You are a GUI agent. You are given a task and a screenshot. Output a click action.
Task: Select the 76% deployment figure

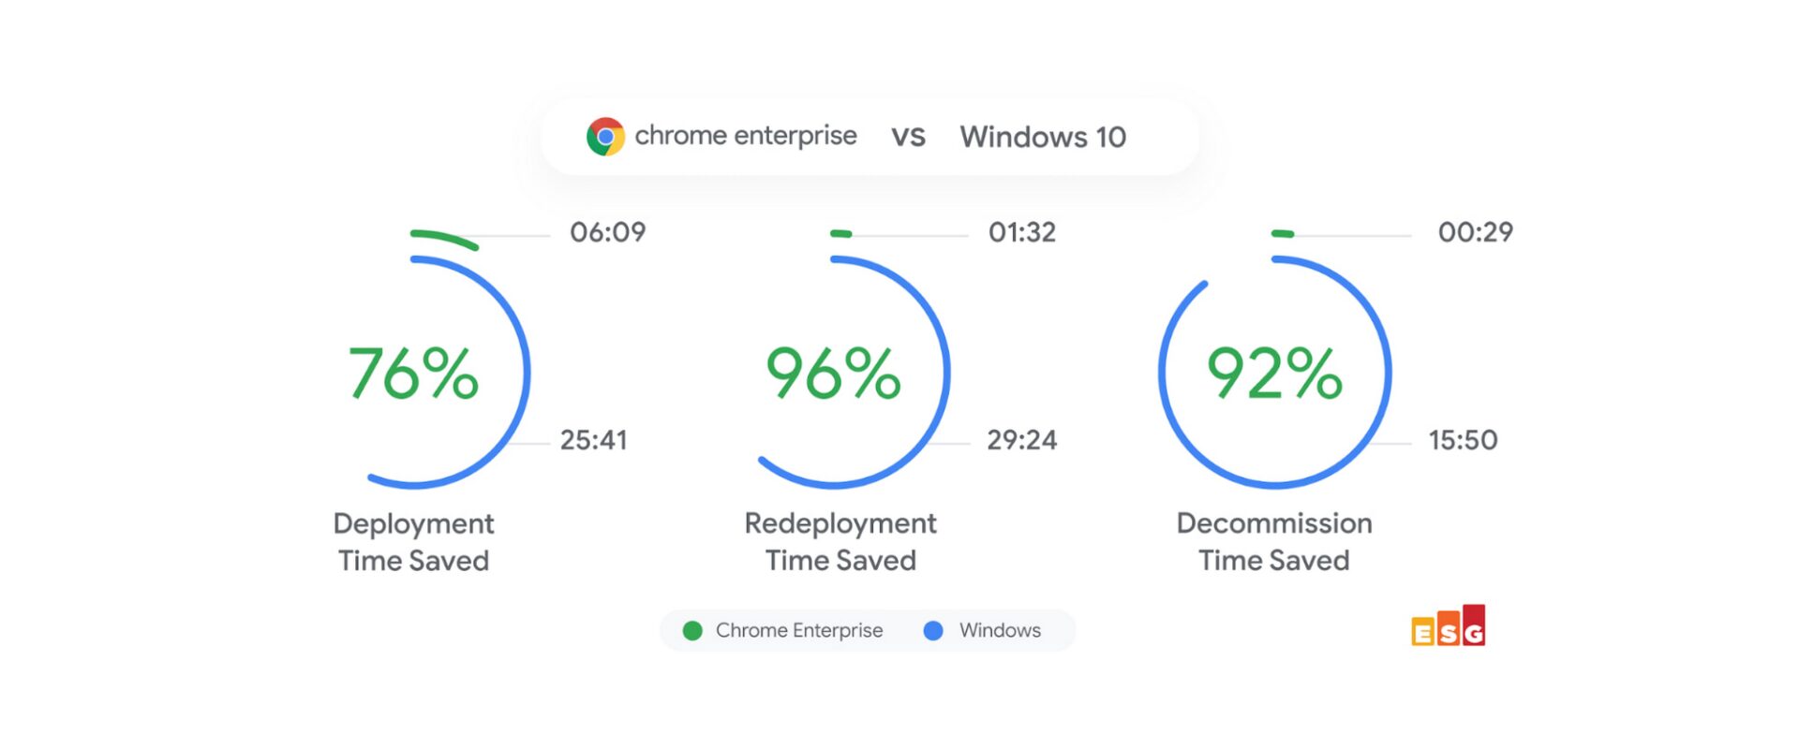point(413,374)
